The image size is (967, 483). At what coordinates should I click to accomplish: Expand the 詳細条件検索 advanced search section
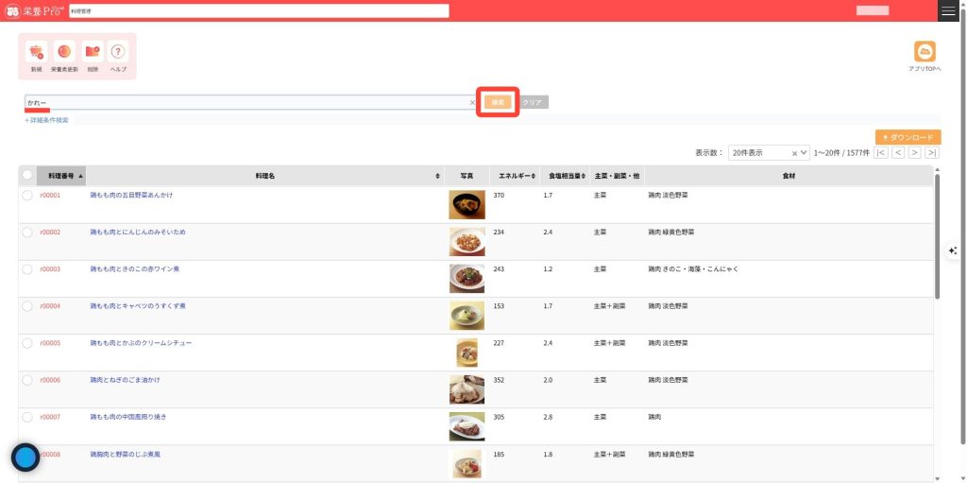pos(47,120)
